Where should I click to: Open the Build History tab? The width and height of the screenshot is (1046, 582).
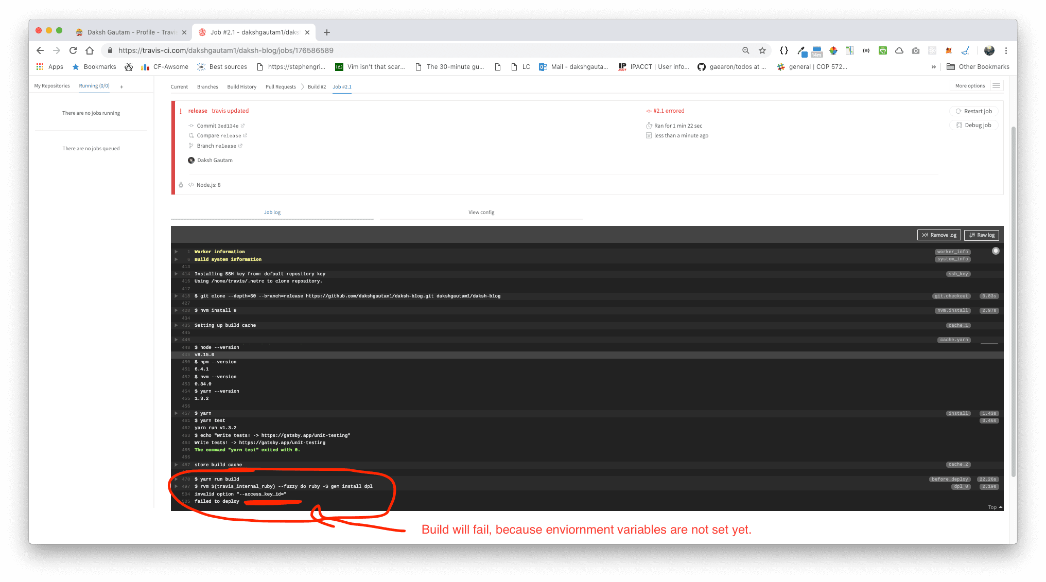pos(242,87)
